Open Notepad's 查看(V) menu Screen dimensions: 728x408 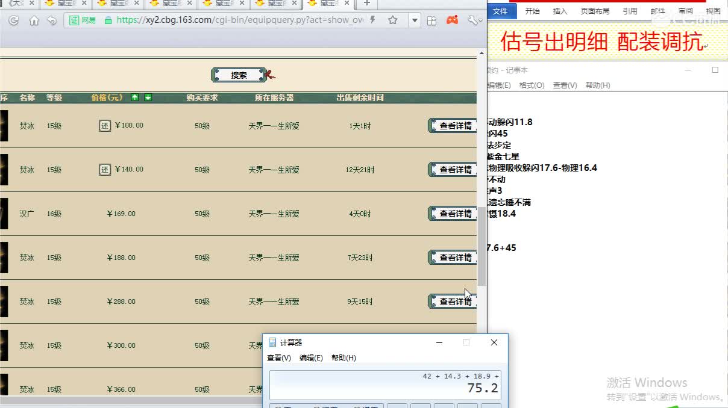[565, 85]
